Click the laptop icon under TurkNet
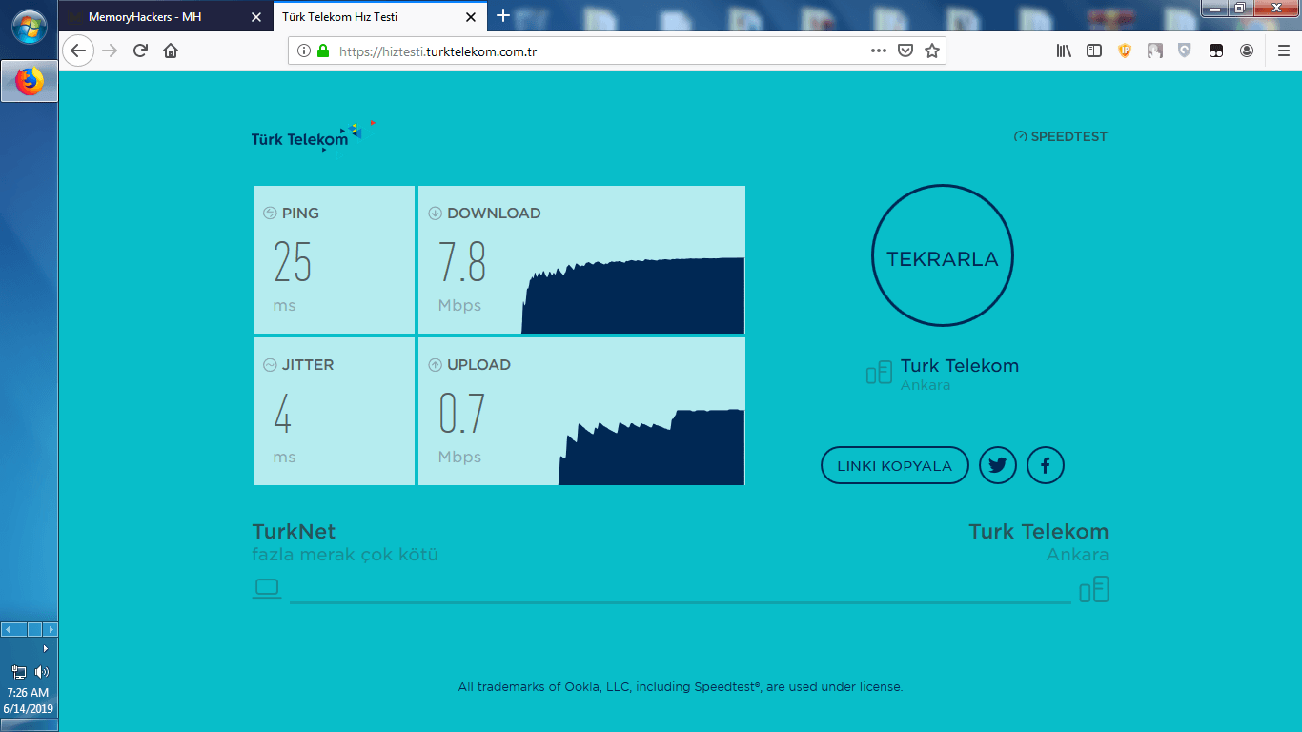Screen dimensions: 1302x732 point(267,588)
